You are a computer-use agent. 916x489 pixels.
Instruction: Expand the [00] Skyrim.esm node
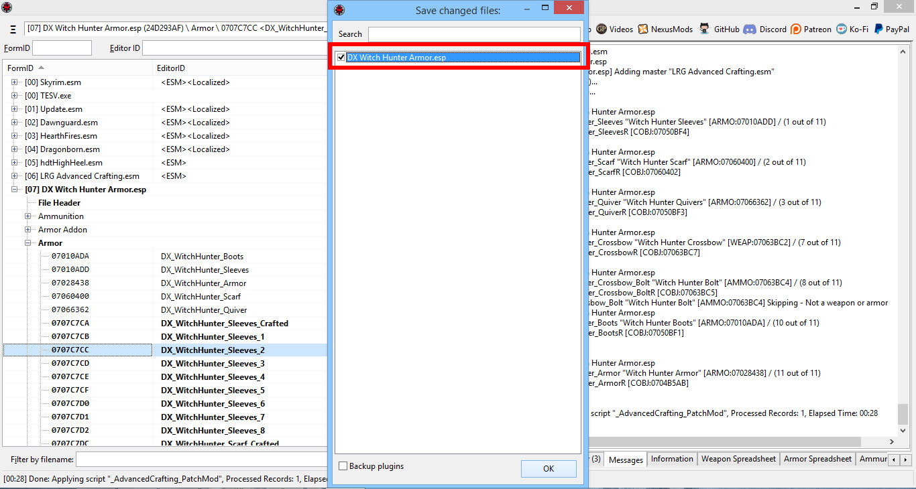click(15, 82)
